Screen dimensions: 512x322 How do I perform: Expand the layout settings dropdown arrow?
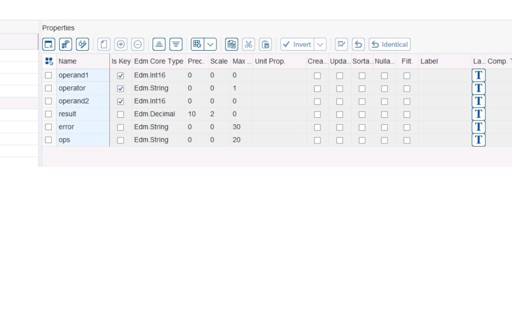coord(210,44)
